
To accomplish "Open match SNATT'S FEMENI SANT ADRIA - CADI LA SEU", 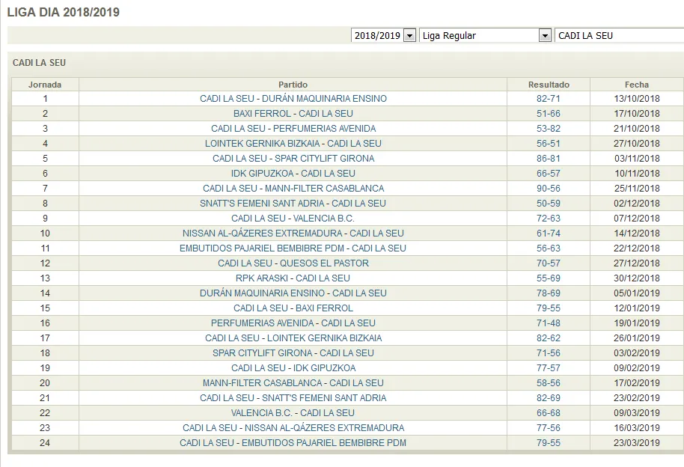I will click(293, 204).
